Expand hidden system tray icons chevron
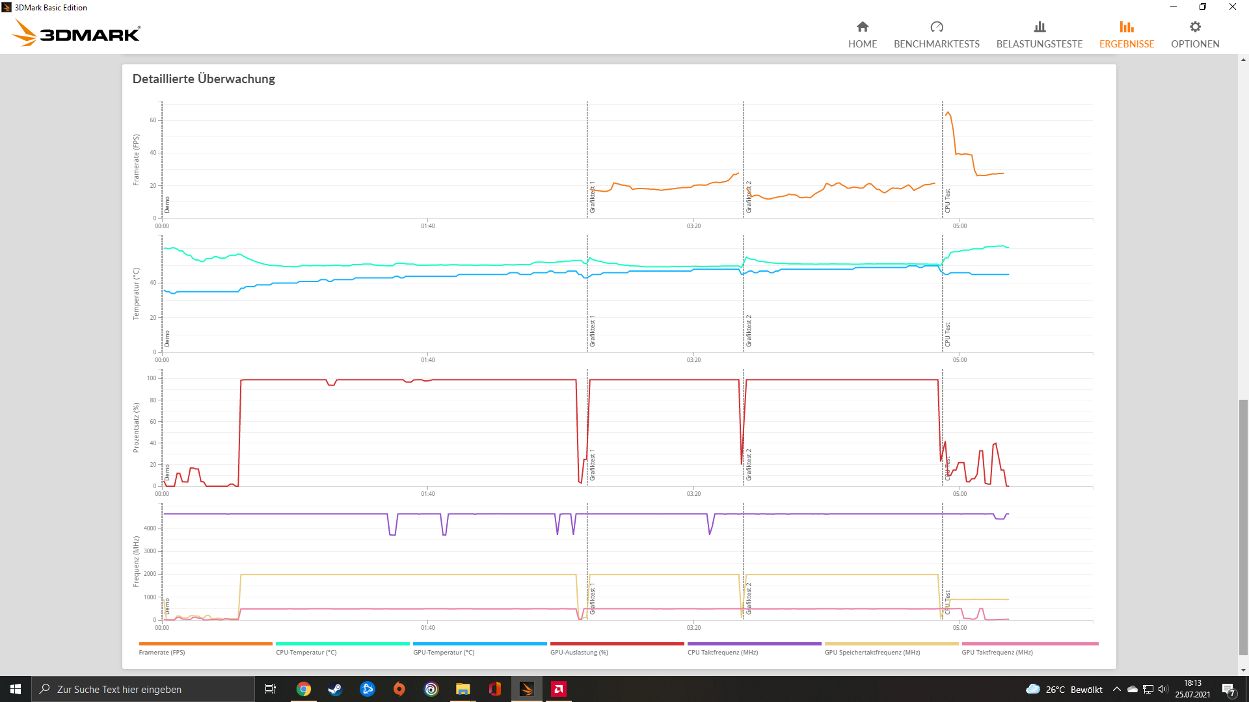The height and width of the screenshot is (702, 1249). click(1116, 689)
